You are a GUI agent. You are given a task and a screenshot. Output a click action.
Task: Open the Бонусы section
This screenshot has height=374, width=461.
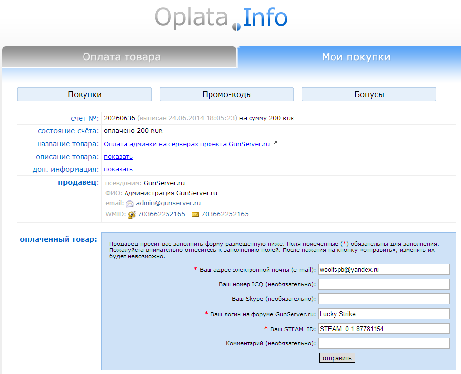[369, 94]
